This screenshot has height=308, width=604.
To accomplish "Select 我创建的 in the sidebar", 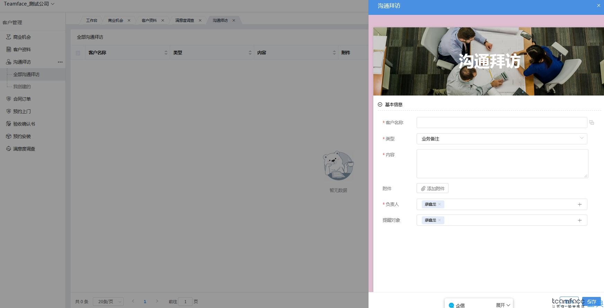I will click(x=22, y=87).
